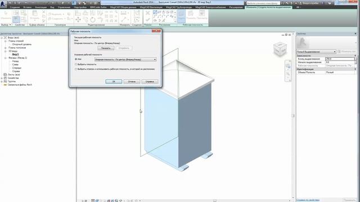This screenshot has width=360, height=202.
Task: Click the Rotate tool icon in Редактирование
Action: pyautogui.click(x=93, y=20)
